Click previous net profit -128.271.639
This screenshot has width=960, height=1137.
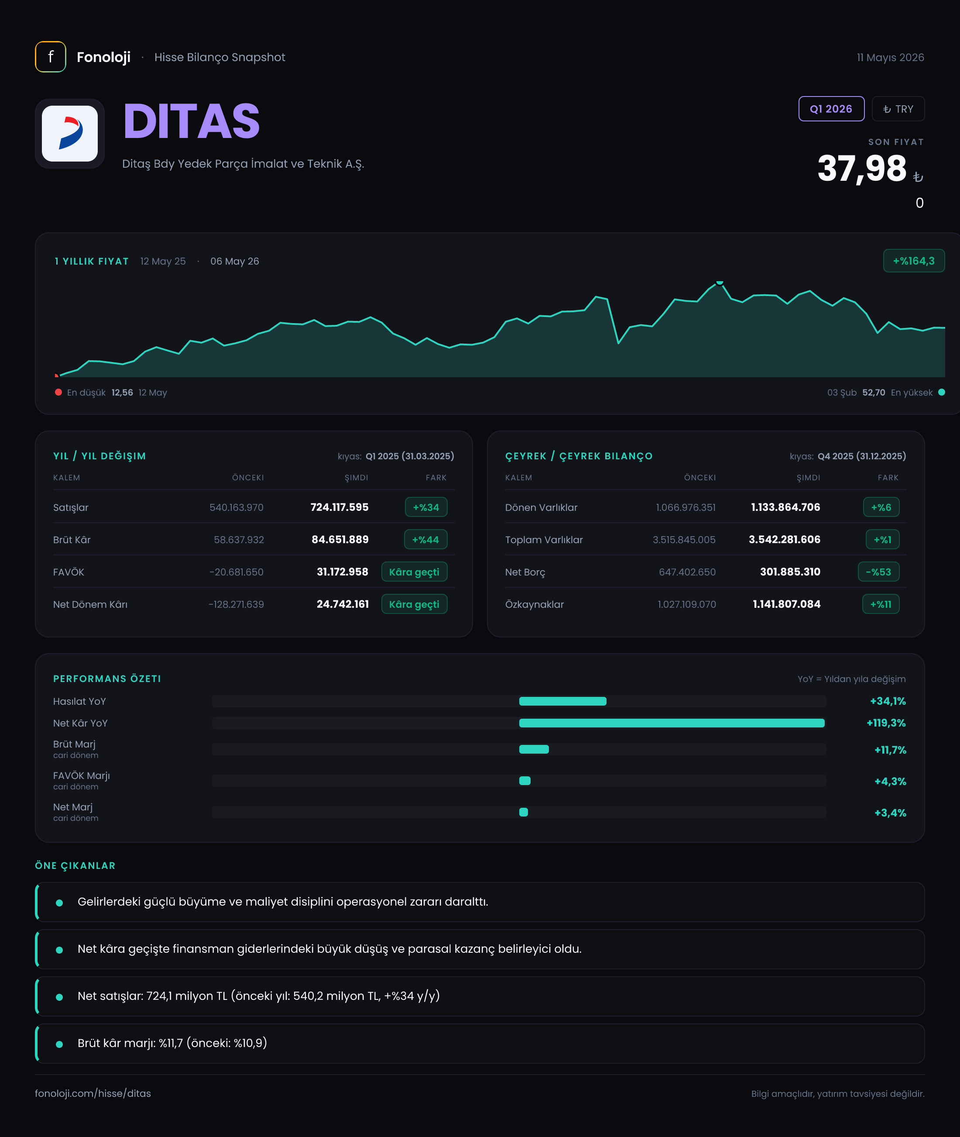point(236,604)
